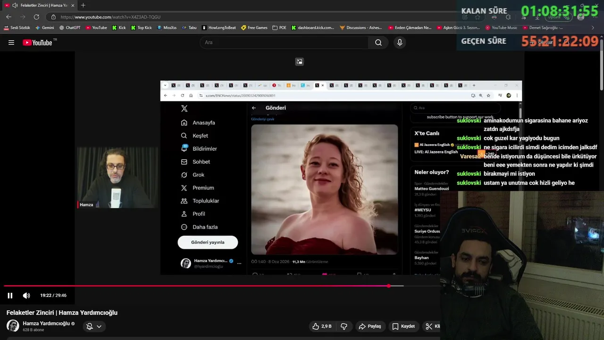Open the Hamza Yardımcıoğlu channel name link
The height and width of the screenshot is (340, 604).
click(x=46, y=323)
